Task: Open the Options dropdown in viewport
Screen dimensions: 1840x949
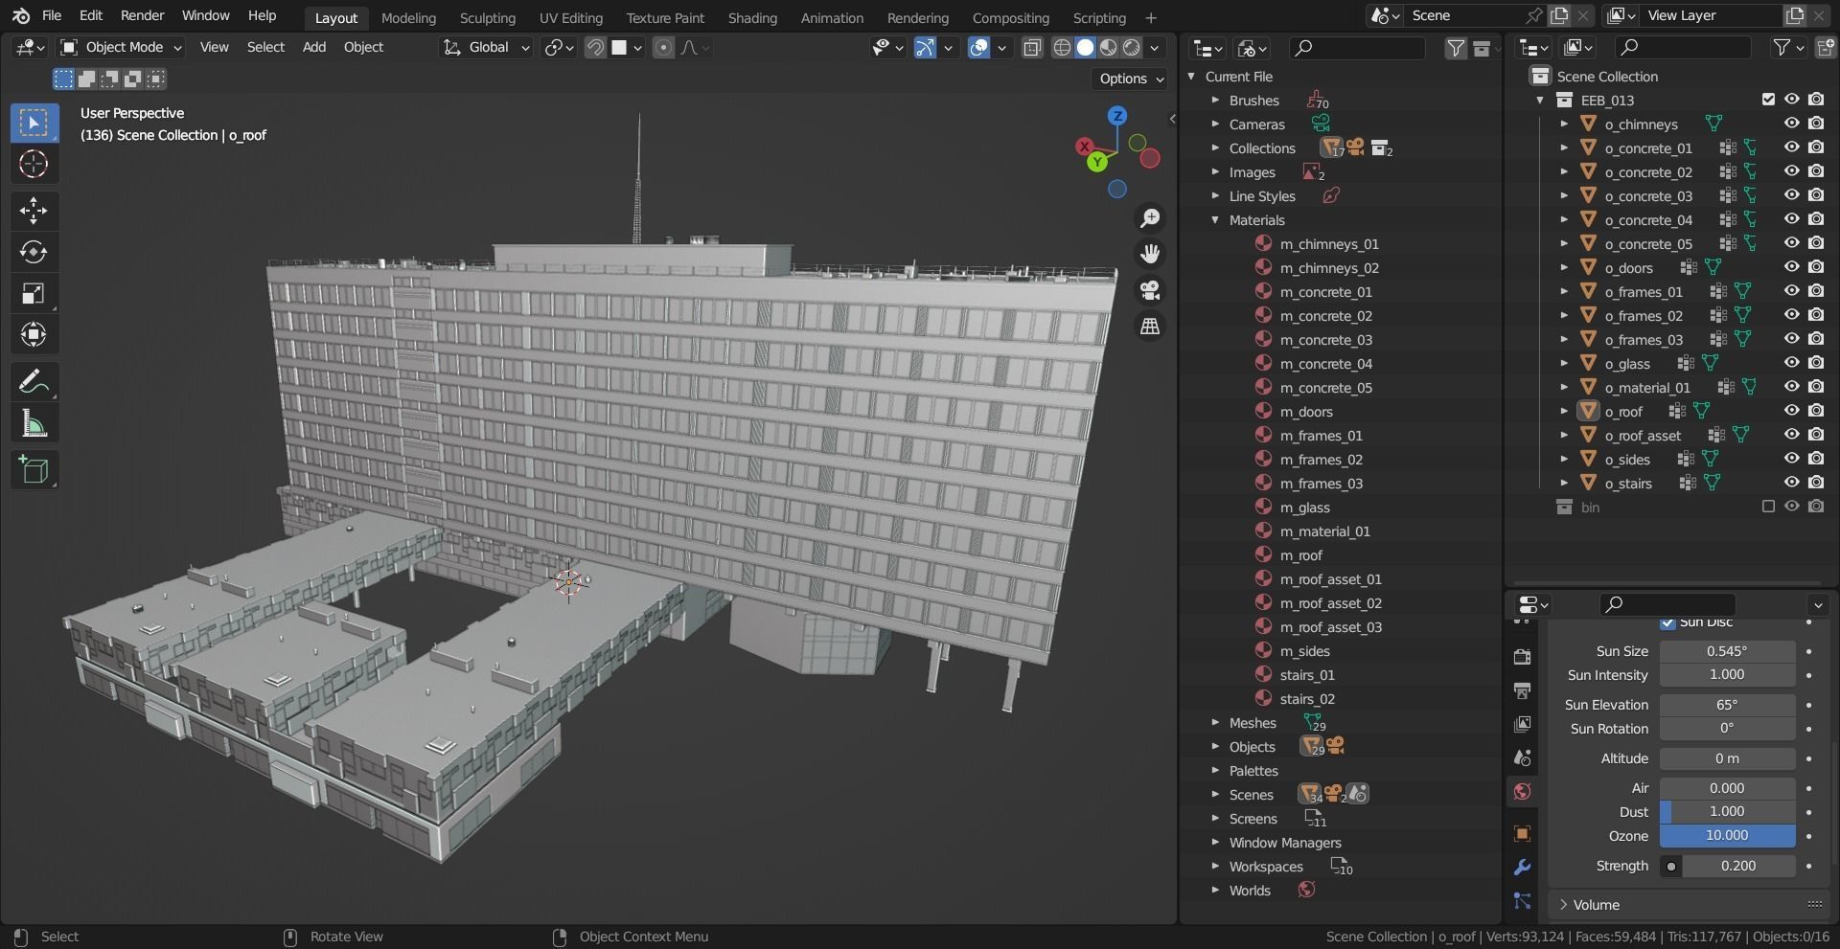Action: (1131, 79)
